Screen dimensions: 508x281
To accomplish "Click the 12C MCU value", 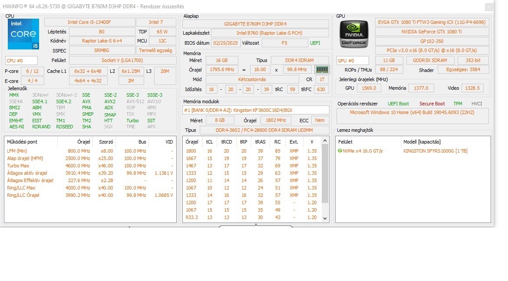I will [x=162, y=41].
